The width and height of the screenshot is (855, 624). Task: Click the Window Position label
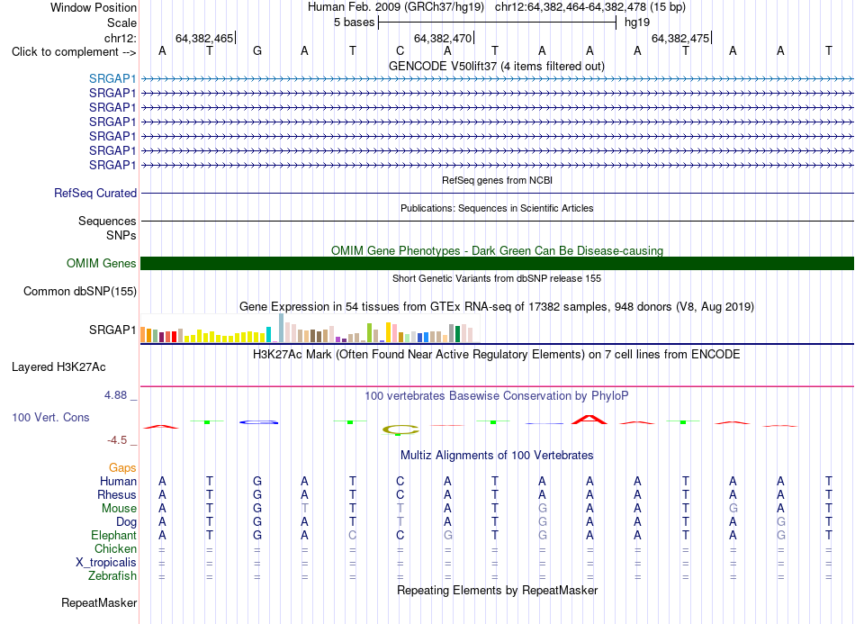(x=94, y=7)
